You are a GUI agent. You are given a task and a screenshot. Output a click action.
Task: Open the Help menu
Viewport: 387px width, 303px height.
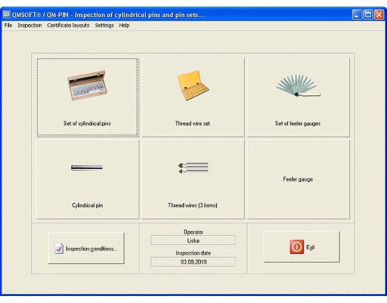coord(124,25)
